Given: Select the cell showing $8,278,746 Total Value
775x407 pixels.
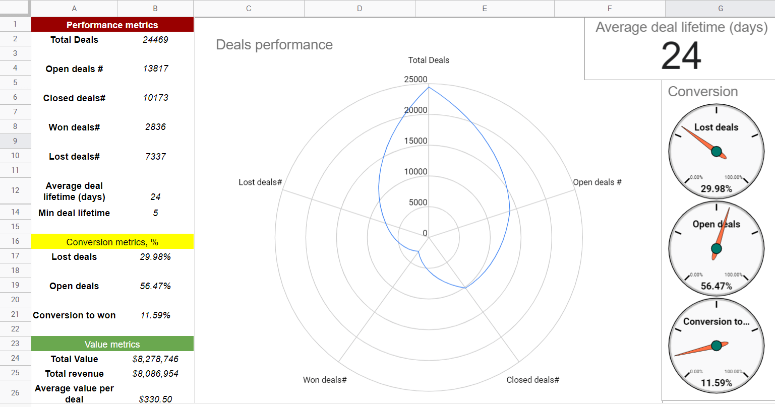Looking at the screenshot, I should 155,359.
